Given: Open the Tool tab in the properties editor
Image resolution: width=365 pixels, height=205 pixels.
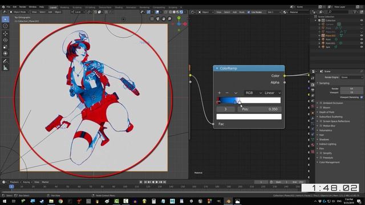Looking at the screenshot, I should coord(313,79).
